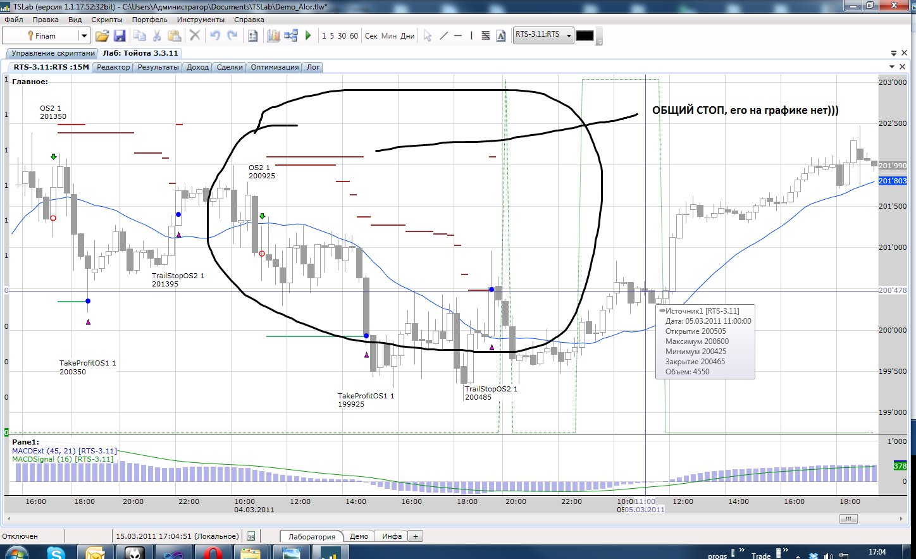Viewport: 916px width, 559px height.
Task: Switch to the Демо workspace tab
Action: point(359,536)
